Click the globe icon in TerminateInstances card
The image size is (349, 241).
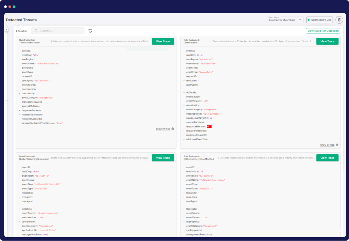tap(173, 129)
